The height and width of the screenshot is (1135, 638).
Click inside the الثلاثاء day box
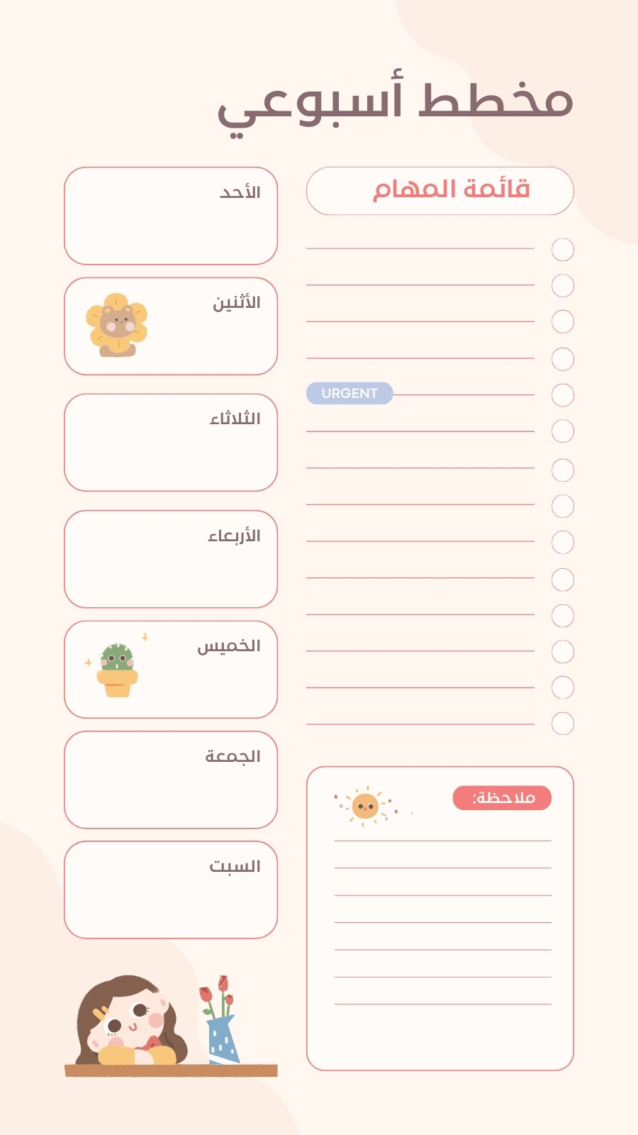point(171,443)
